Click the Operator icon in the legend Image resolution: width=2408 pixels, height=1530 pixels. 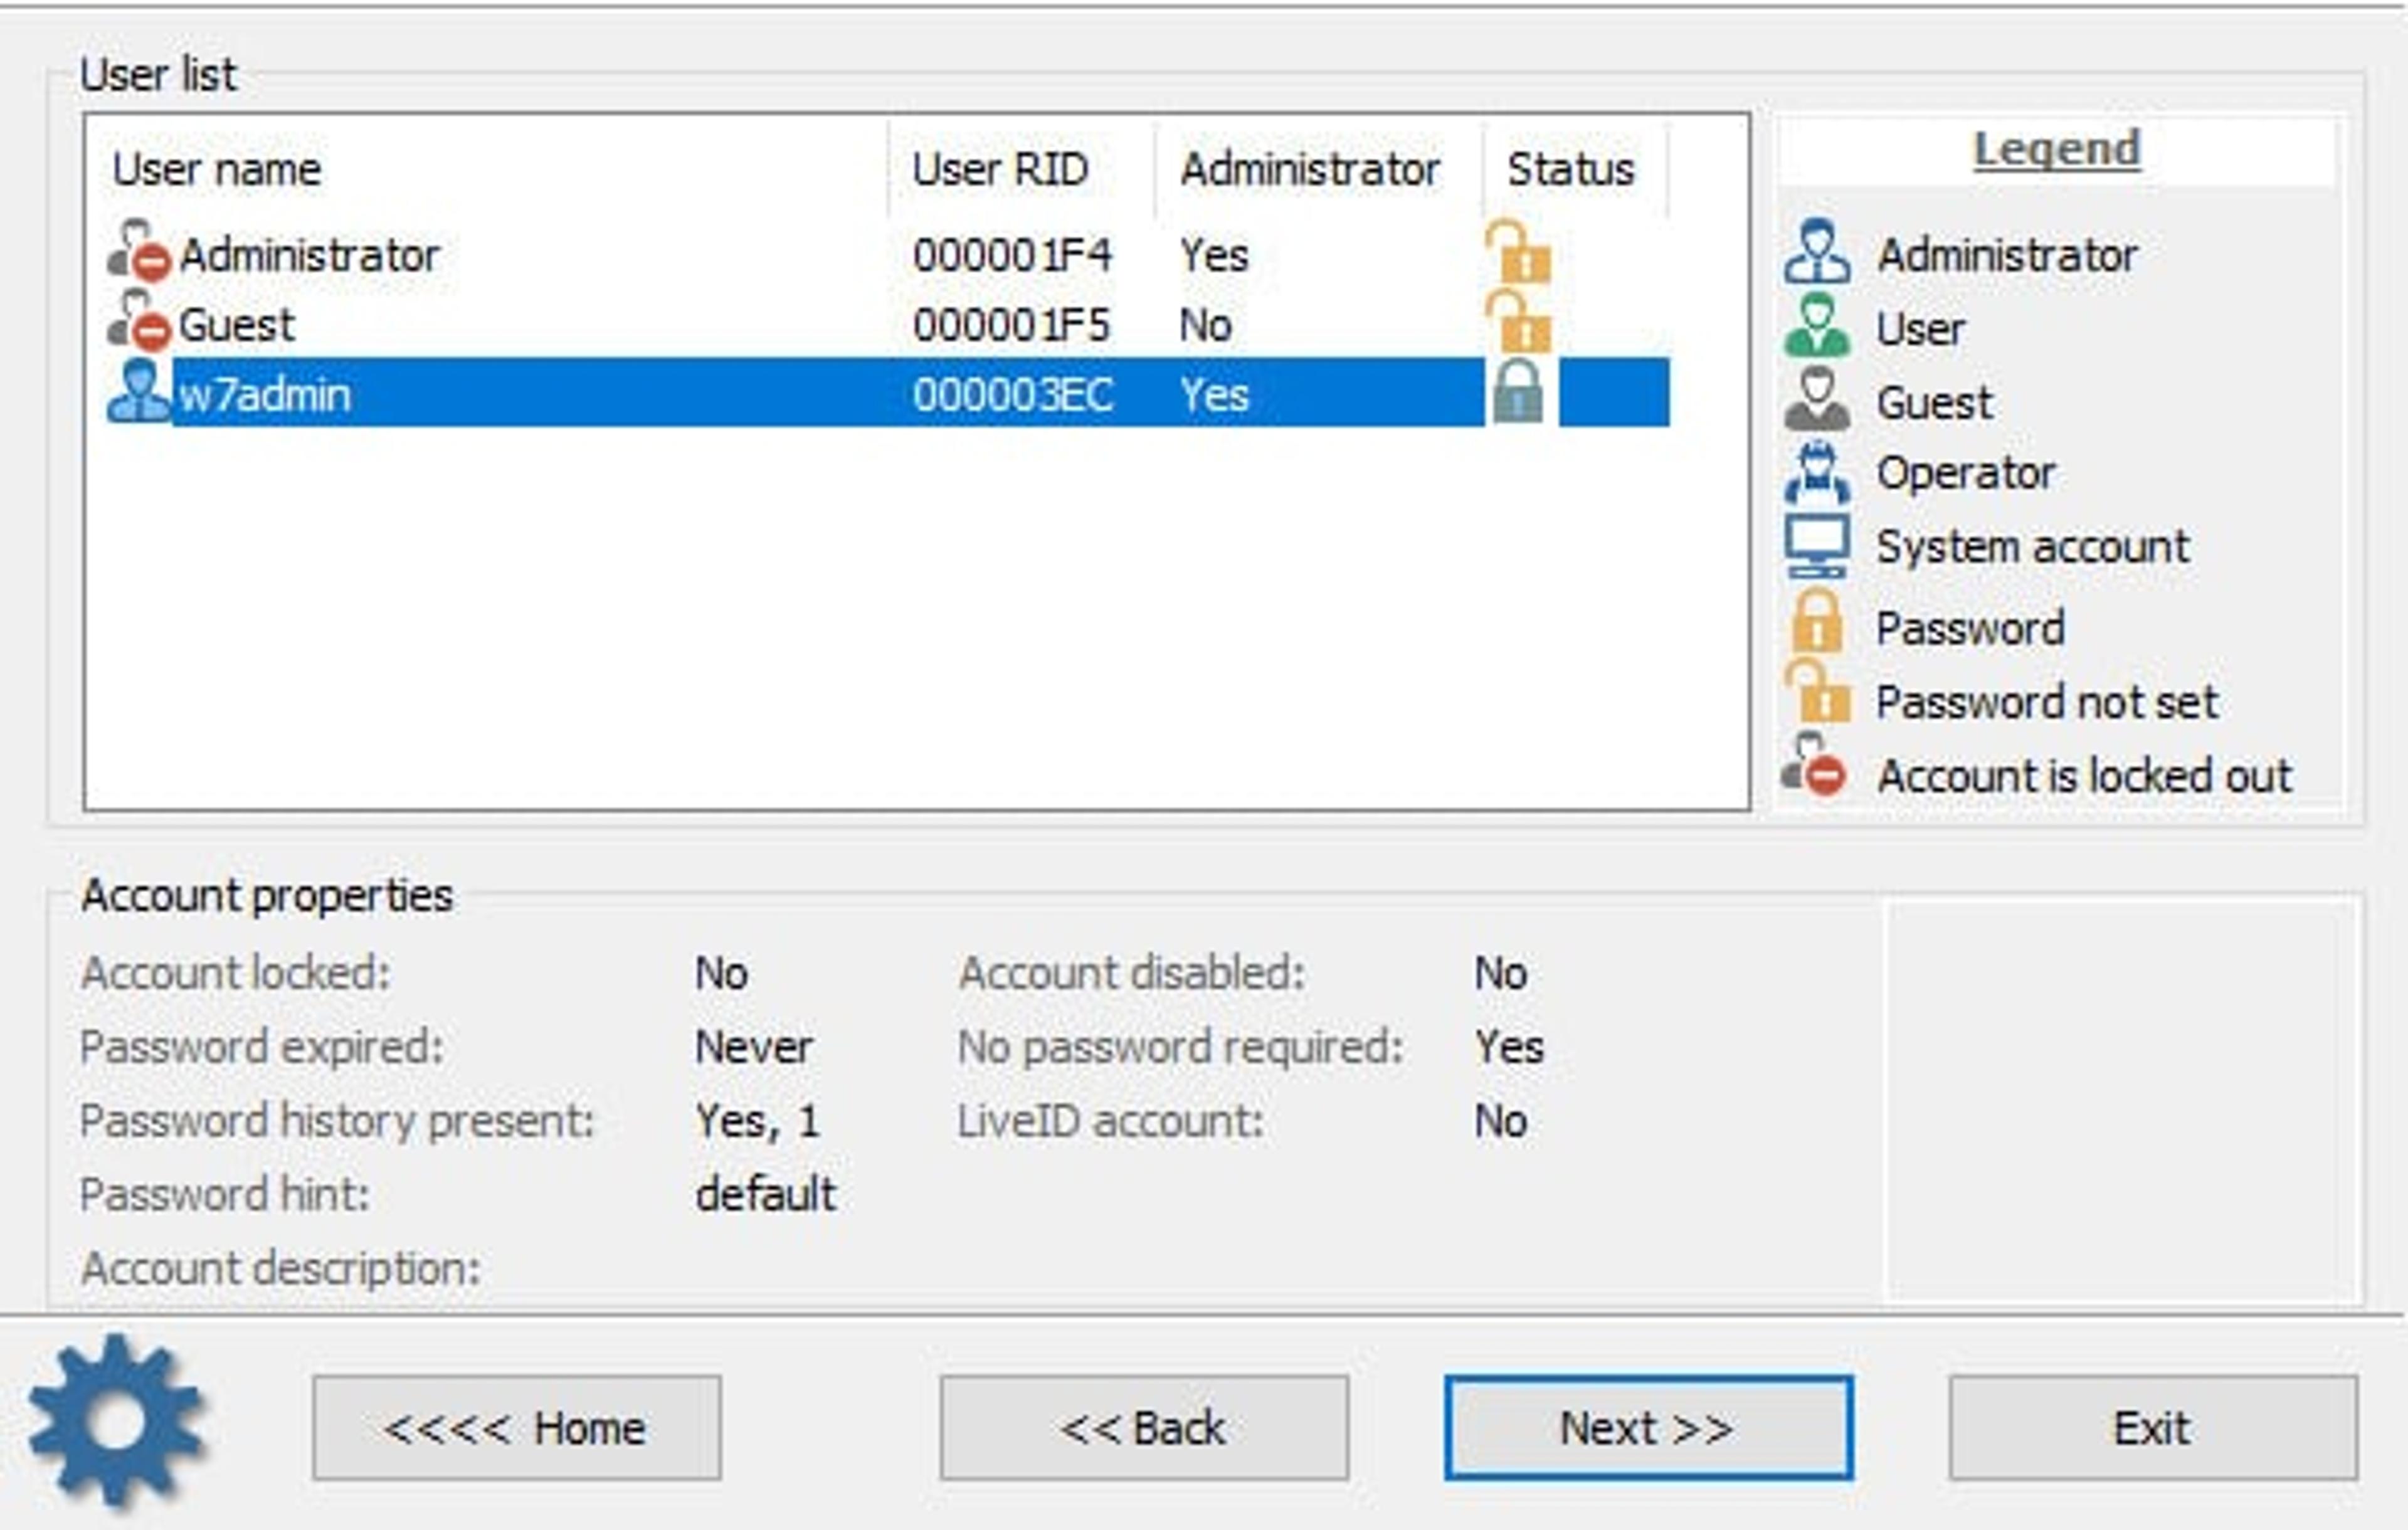[1816, 472]
